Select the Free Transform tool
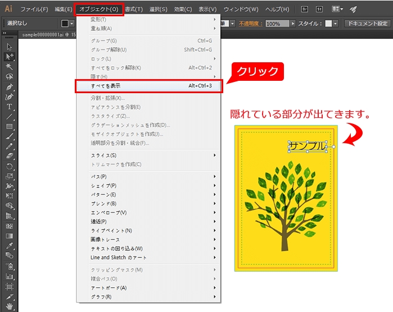393x312 pixels. 9,196
